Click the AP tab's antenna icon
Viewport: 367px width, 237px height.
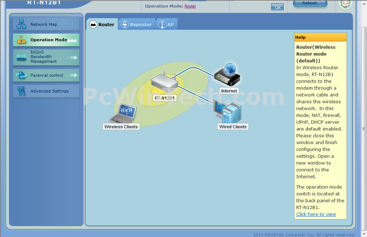162,24
